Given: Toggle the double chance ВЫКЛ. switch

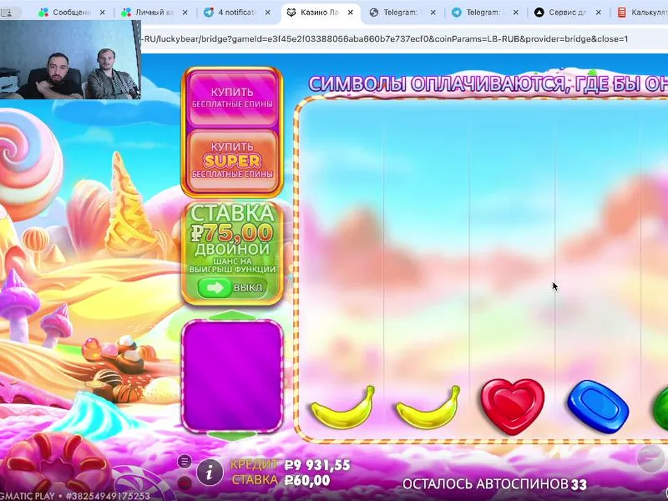Looking at the screenshot, I should pyautogui.click(x=232, y=288).
